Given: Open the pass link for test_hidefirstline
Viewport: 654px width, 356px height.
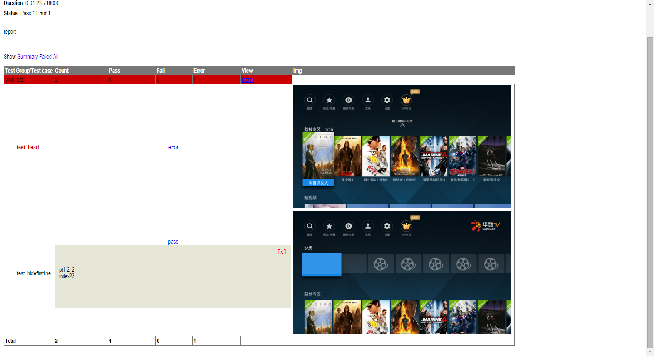Looking at the screenshot, I should (x=173, y=242).
